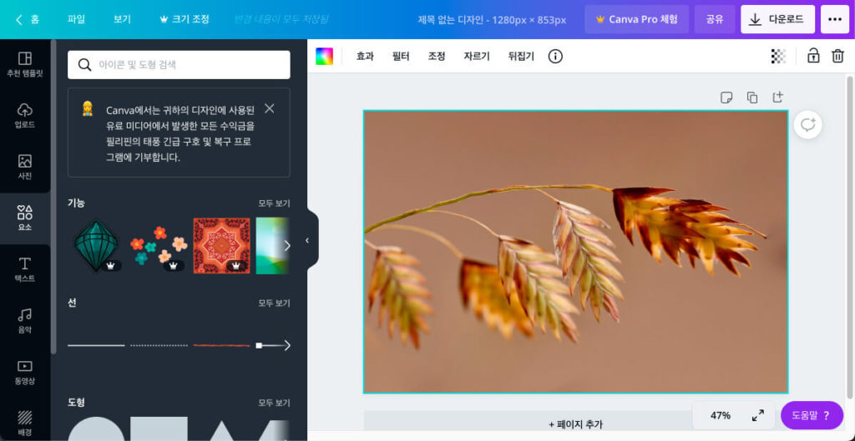The width and height of the screenshot is (855, 441).
Task: Select the green gradient landscape element
Action: tap(271, 246)
